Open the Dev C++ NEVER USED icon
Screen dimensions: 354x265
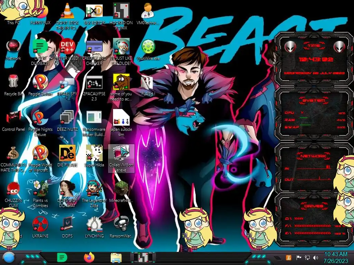(x=67, y=50)
